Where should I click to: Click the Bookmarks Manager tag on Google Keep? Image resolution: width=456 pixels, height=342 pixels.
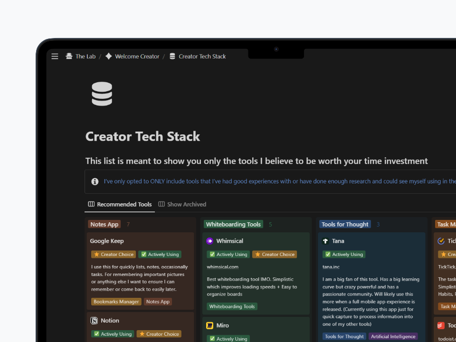[116, 302]
